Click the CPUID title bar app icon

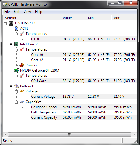5,4
